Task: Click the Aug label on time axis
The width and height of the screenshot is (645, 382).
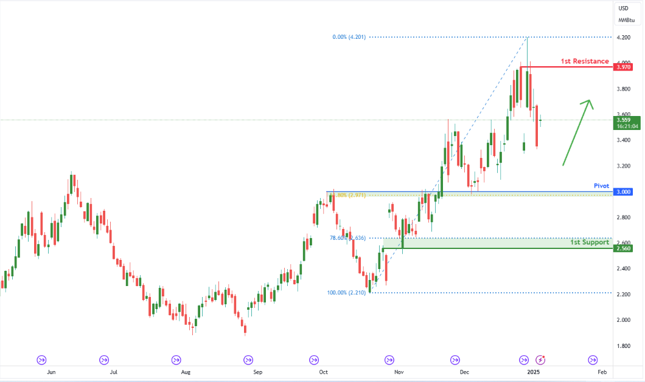Action: click(x=186, y=372)
